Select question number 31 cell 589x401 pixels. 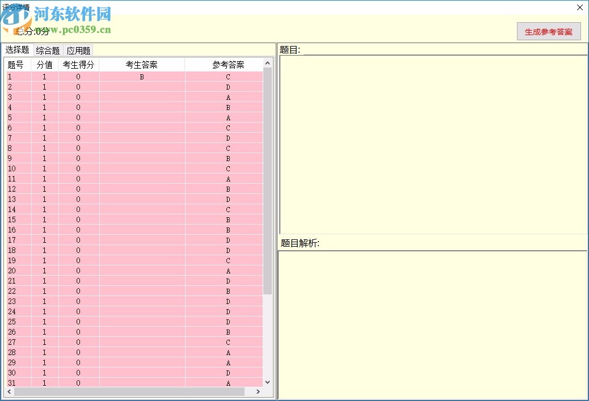pyautogui.click(x=19, y=383)
